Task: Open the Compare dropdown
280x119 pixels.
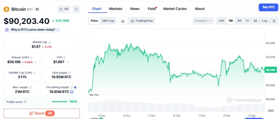Action: click(203, 21)
